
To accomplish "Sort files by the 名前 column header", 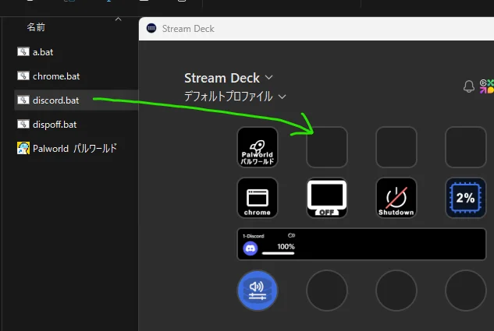I will pos(36,27).
